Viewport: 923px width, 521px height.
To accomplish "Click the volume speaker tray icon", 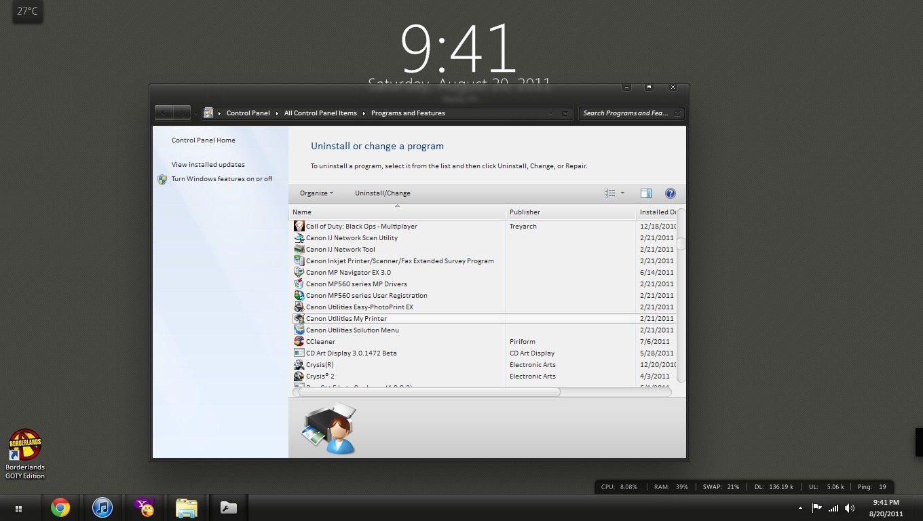I will point(848,507).
